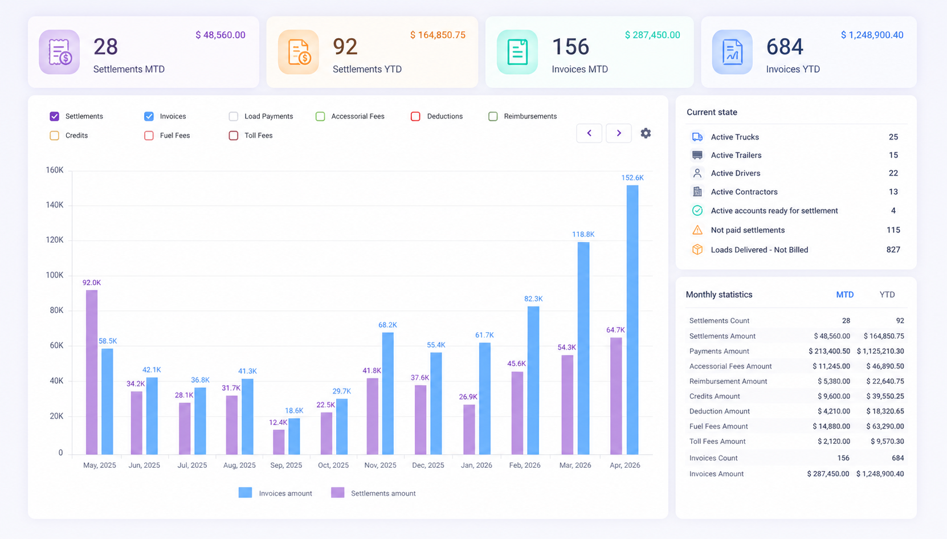Click the 827 Loads Delivered count
The height and width of the screenshot is (539, 947).
tap(893, 250)
